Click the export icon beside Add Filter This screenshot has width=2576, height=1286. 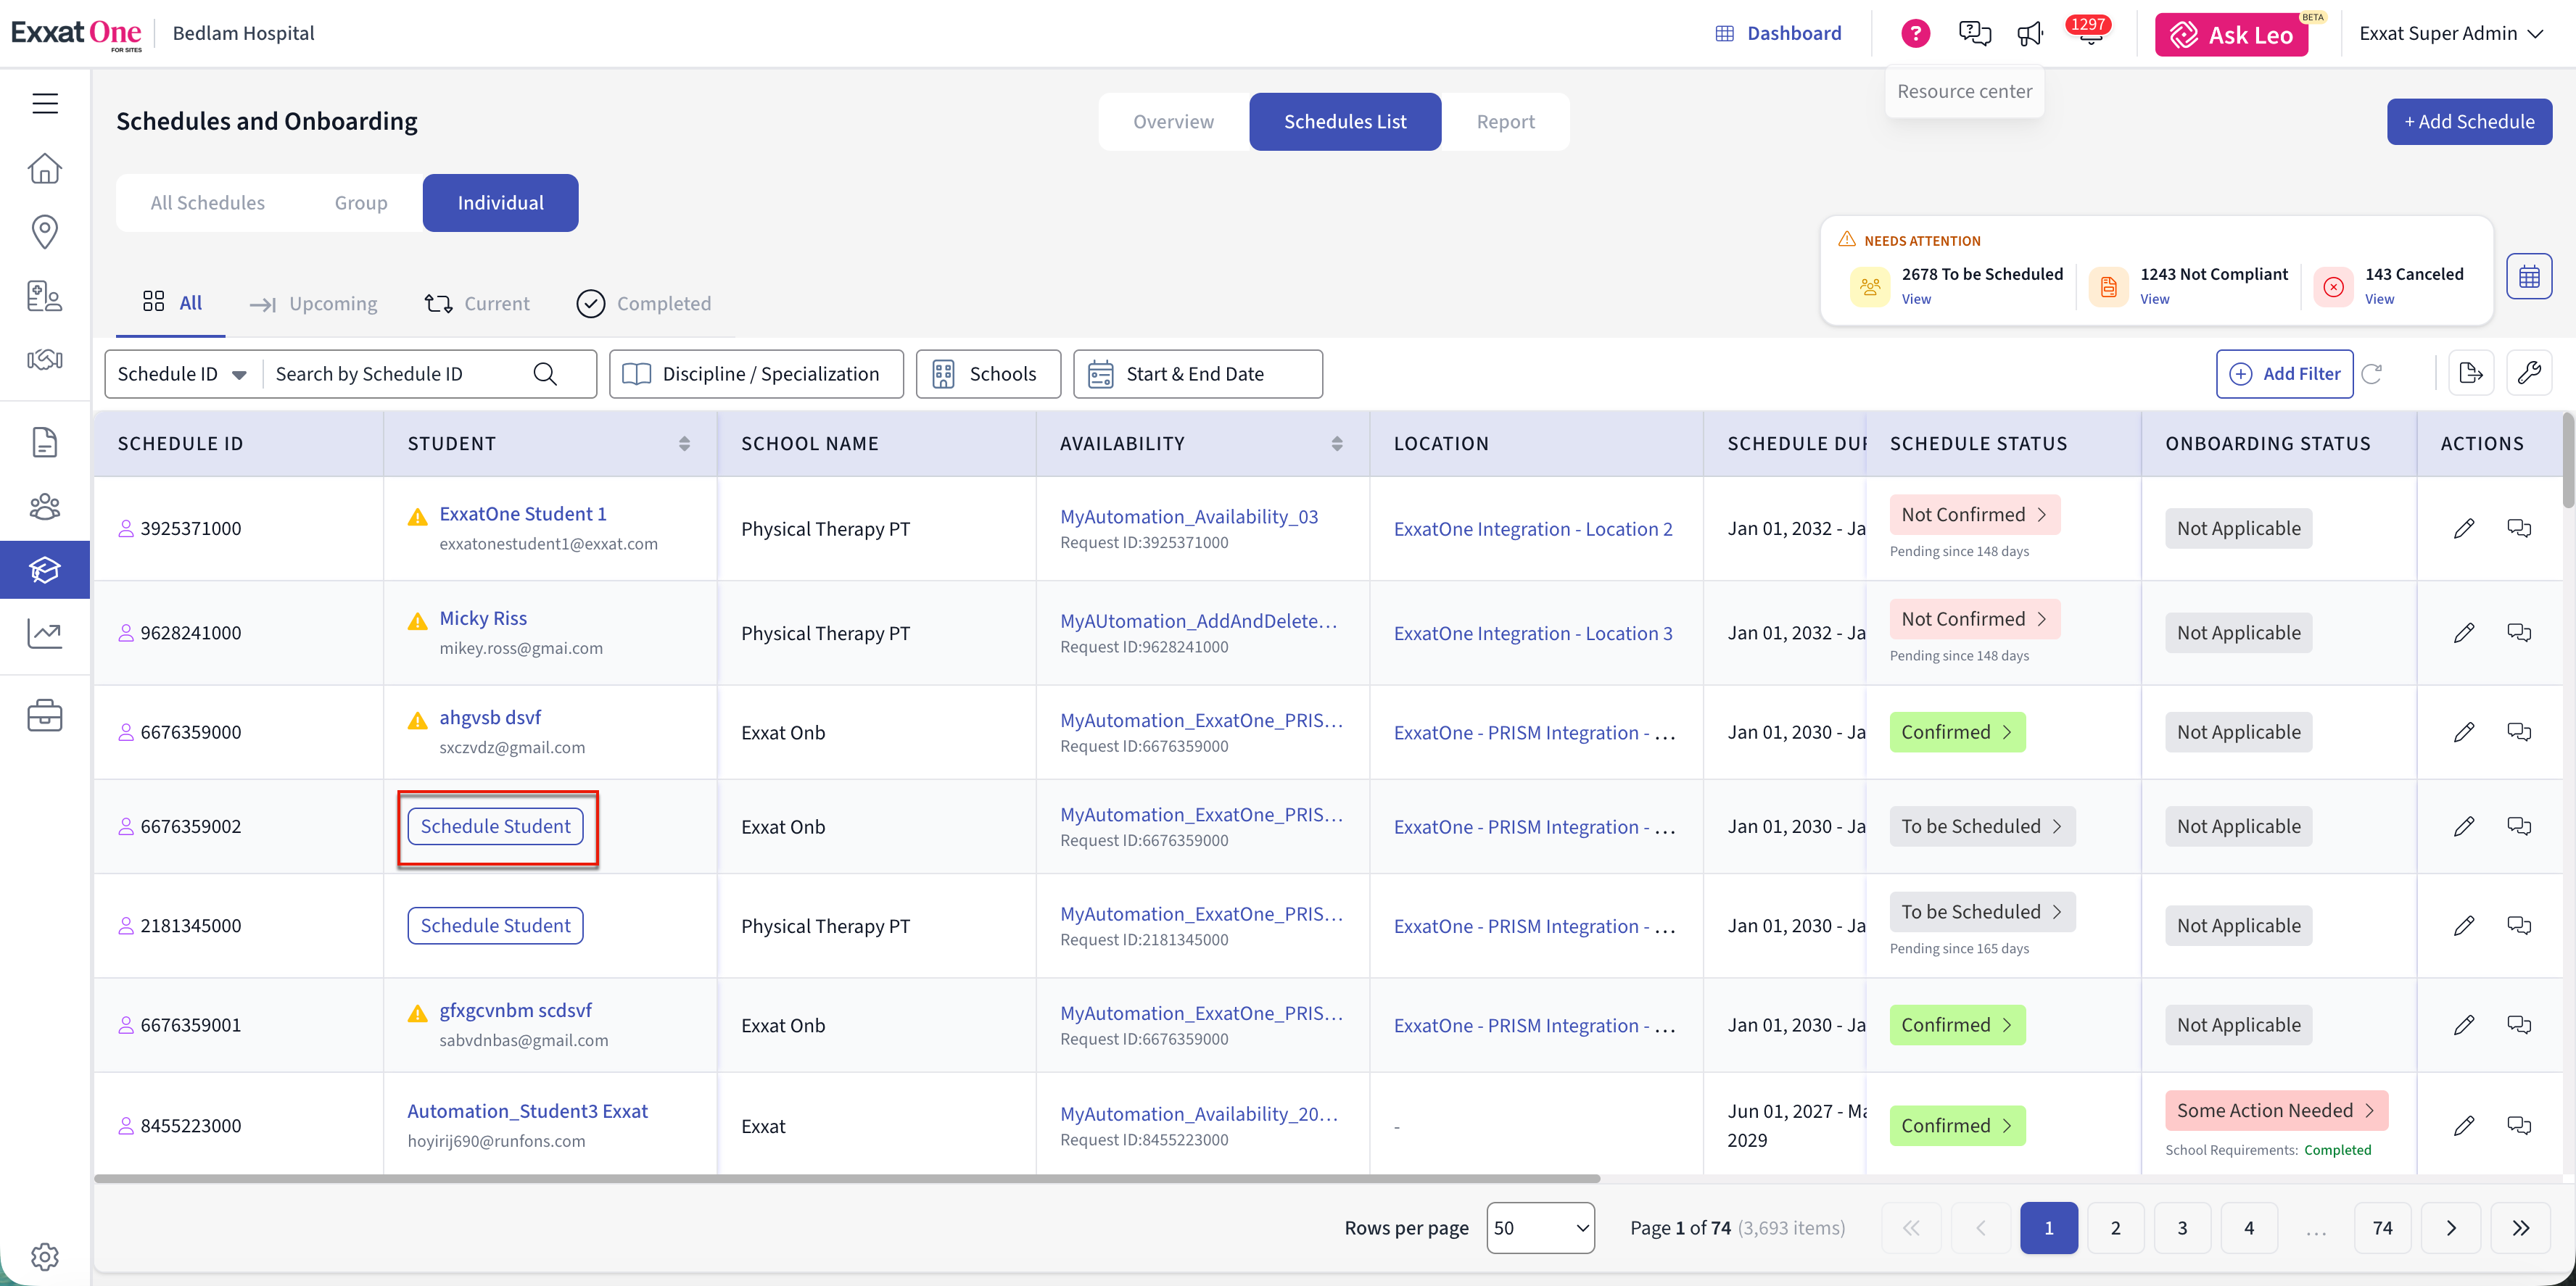2471,374
